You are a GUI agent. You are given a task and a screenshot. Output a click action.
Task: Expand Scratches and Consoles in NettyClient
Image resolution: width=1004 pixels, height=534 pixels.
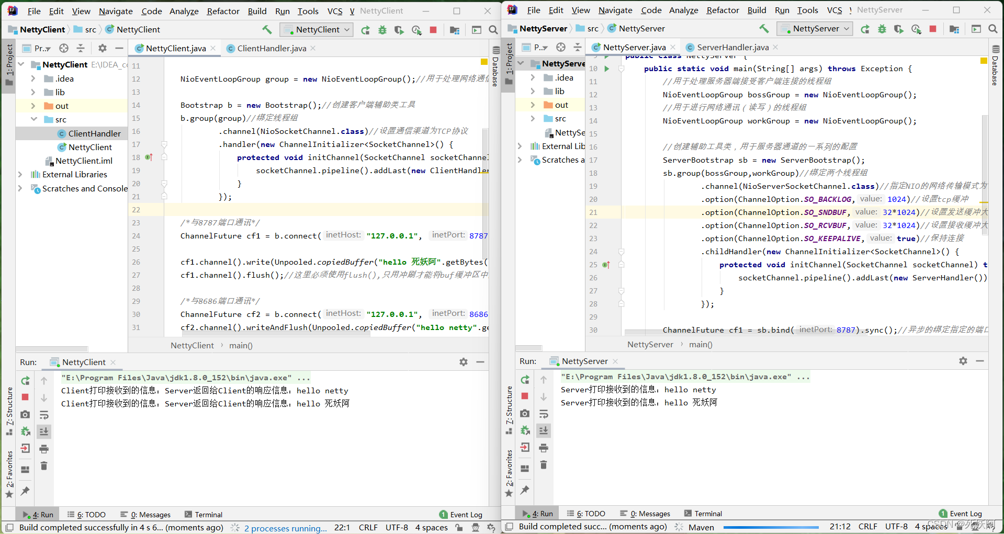pos(20,188)
